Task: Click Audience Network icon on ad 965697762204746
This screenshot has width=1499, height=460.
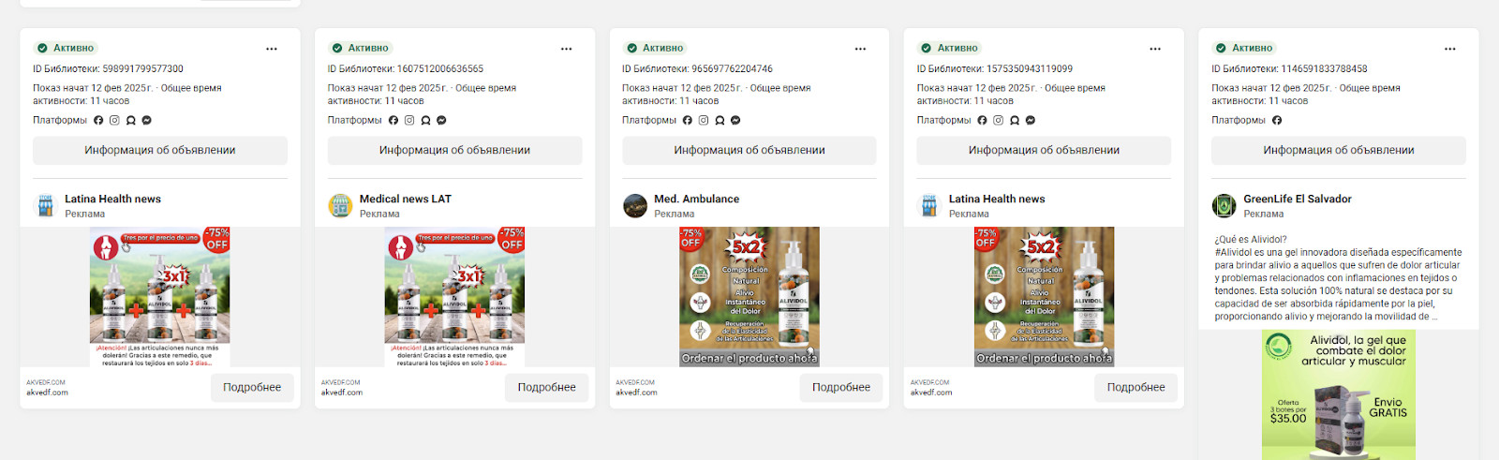Action: (x=720, y=120)
